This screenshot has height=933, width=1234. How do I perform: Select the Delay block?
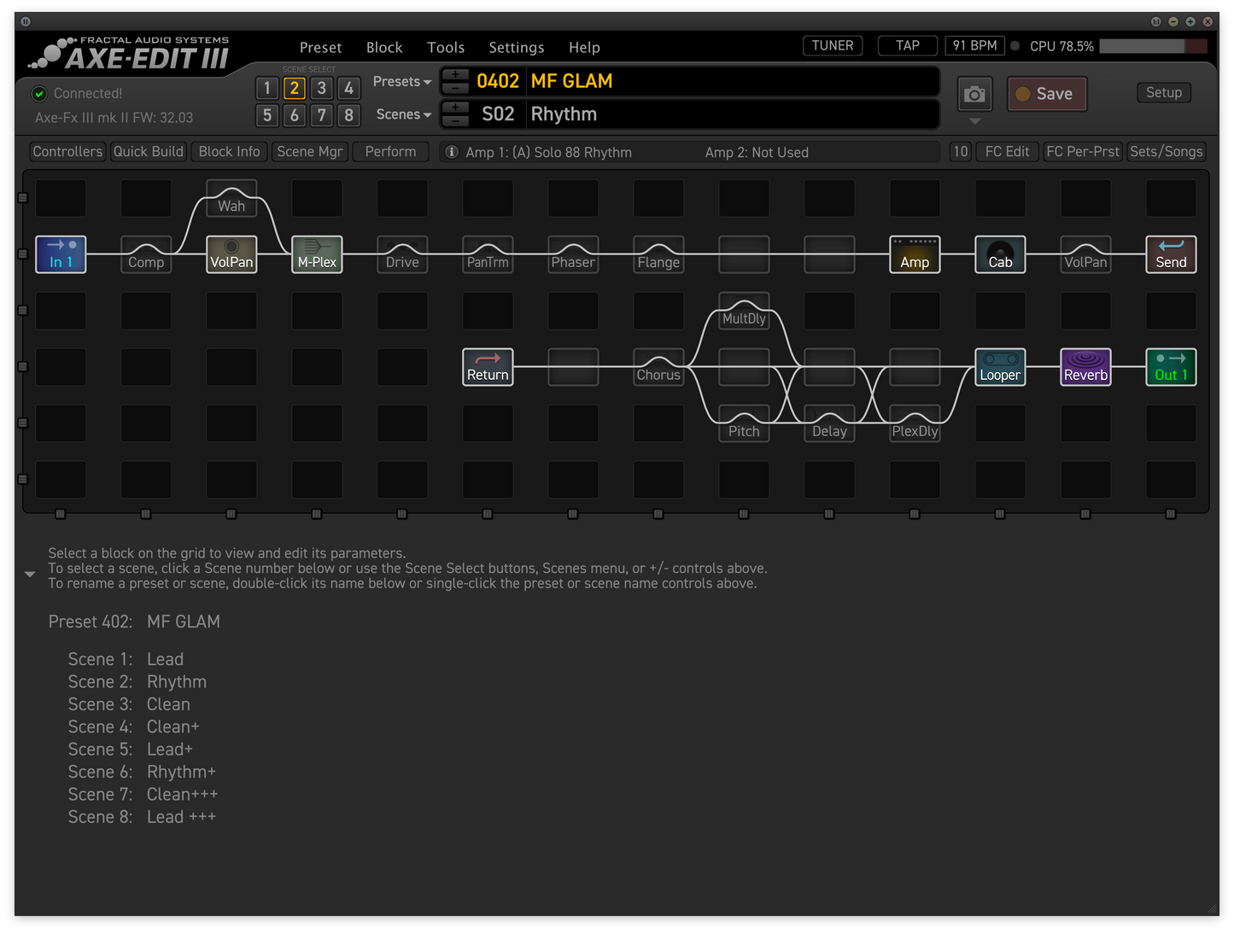tap(829, 423)
